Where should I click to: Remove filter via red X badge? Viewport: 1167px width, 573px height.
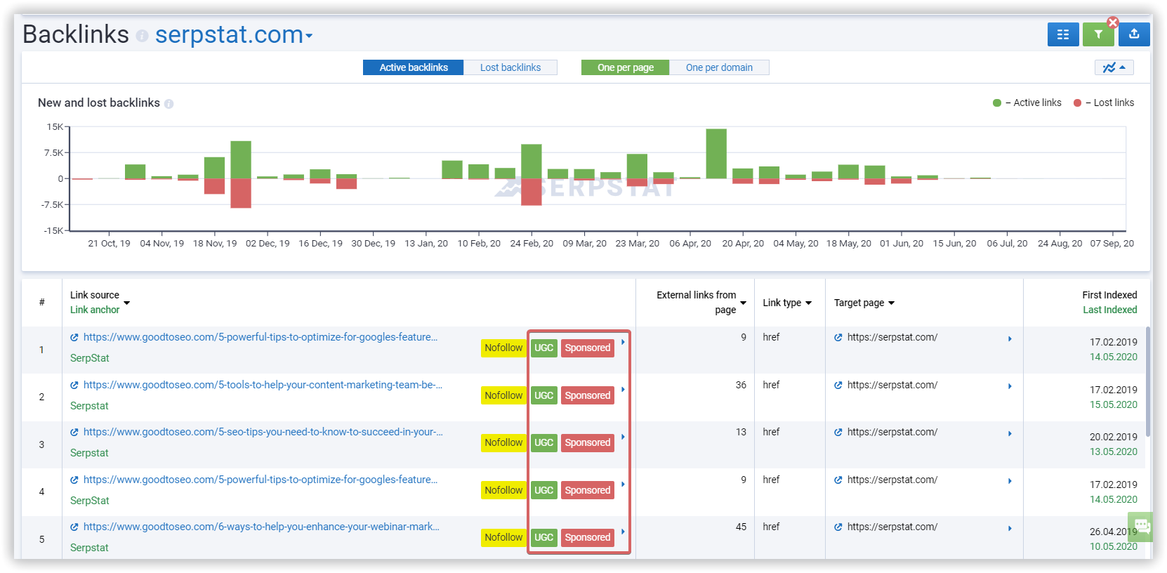1113,22
